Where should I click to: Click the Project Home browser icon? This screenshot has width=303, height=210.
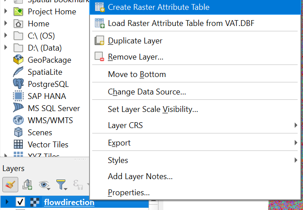coord(18,12)
